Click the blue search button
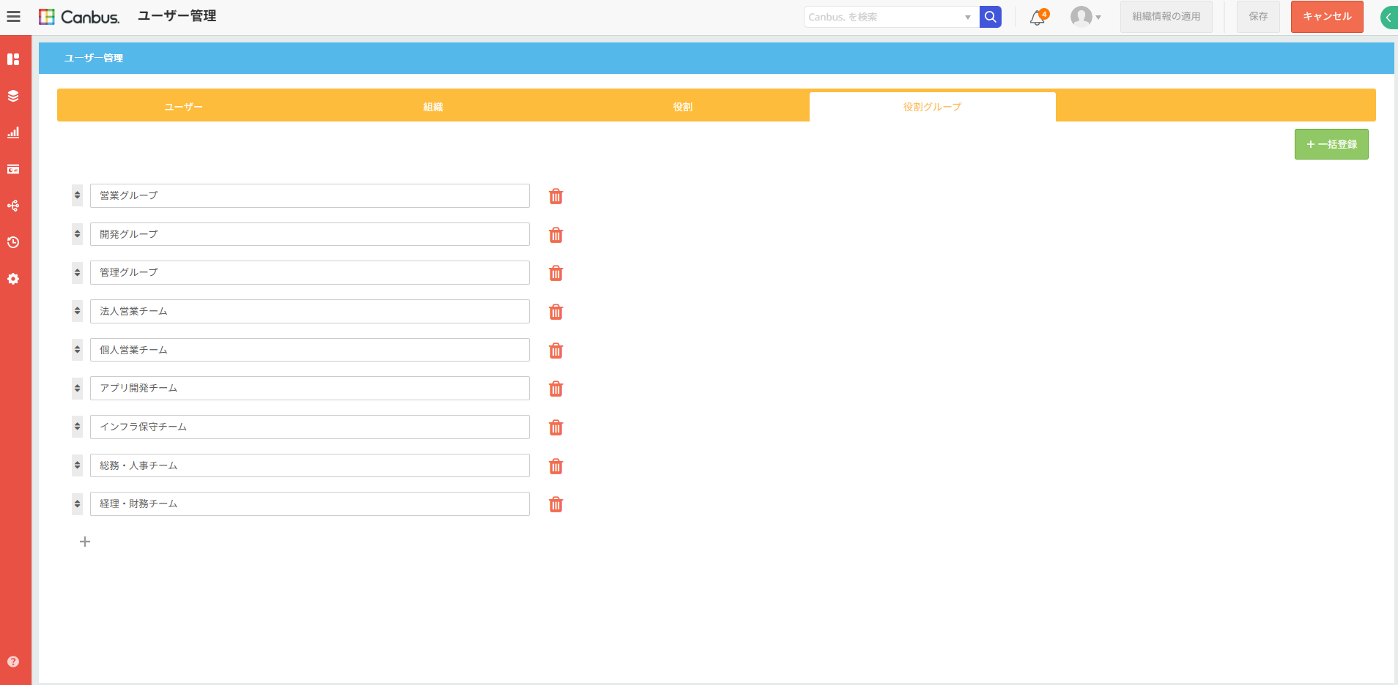The width and height of the screenshot is (1398, 685). [990, 17]
